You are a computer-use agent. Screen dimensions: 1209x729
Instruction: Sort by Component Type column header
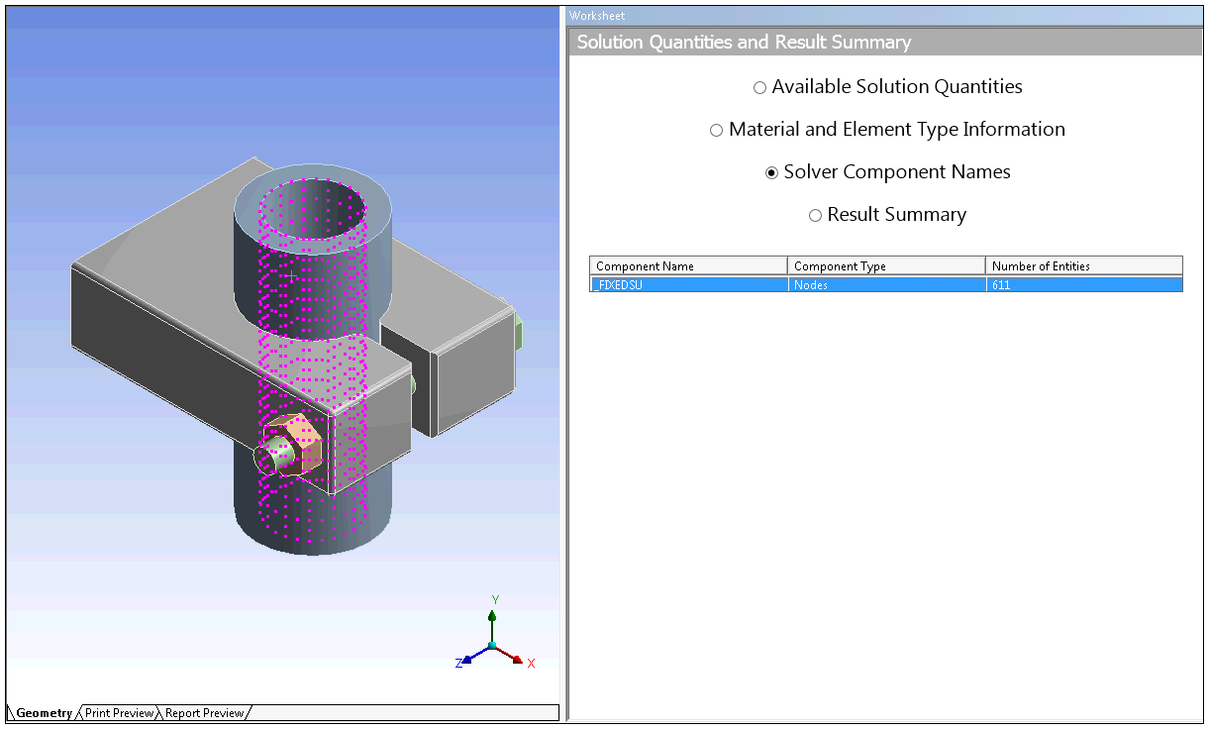tap(886, 265)
